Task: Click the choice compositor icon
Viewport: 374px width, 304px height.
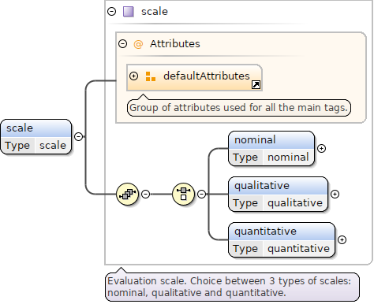Action: (x=183, y=194)
